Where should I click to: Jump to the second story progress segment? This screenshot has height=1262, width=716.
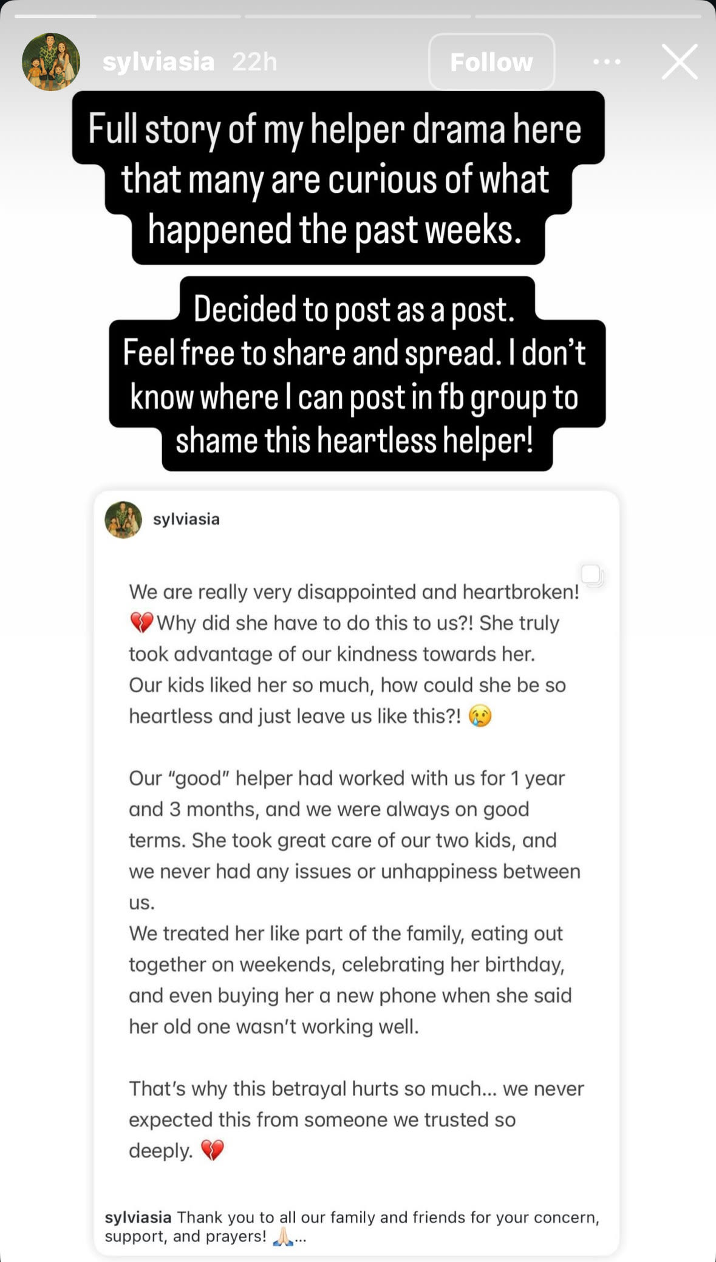click(357, 16)
